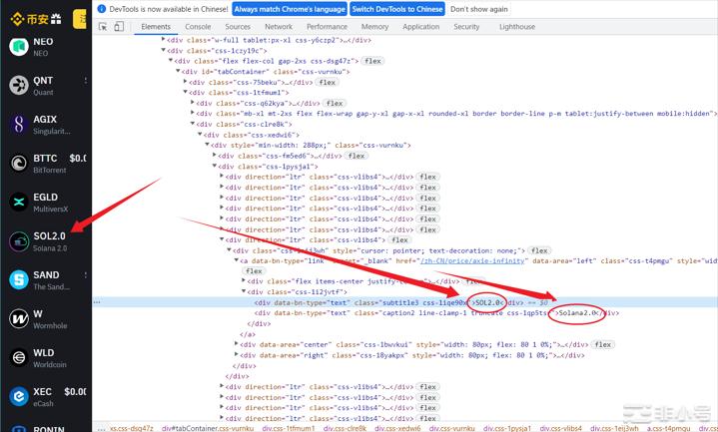
Task: Click Don't show again button
Action: click(x=479, y=9)
